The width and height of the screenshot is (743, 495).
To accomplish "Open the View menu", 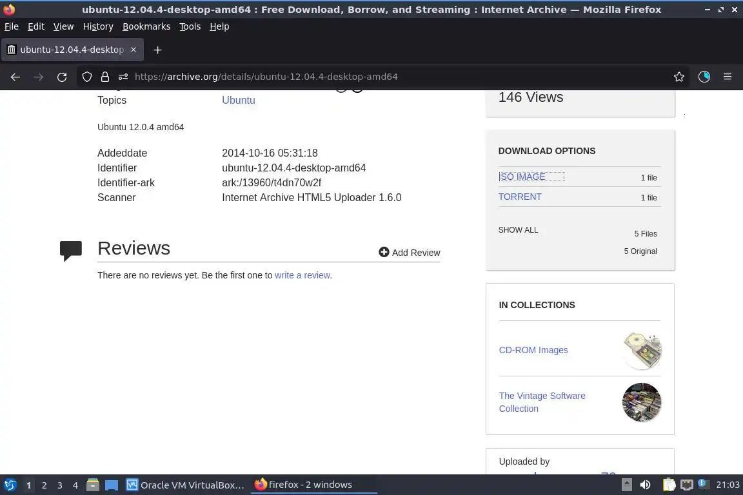I will coord(63,26).
